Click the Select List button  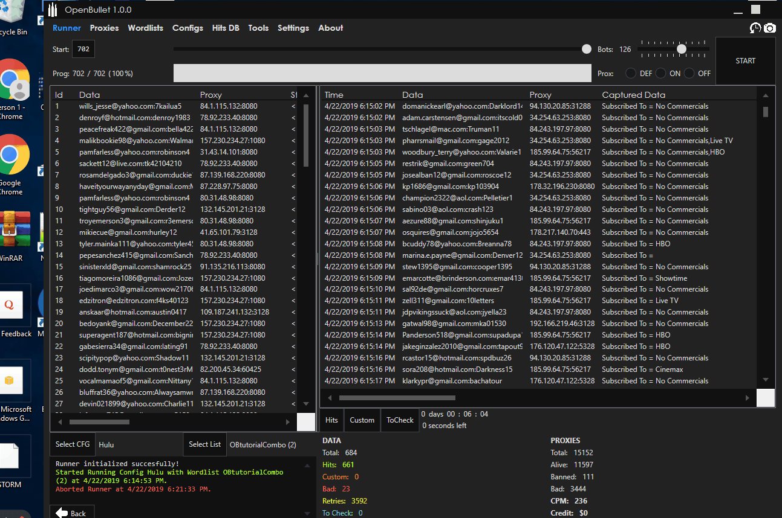(x=204, y=444)
